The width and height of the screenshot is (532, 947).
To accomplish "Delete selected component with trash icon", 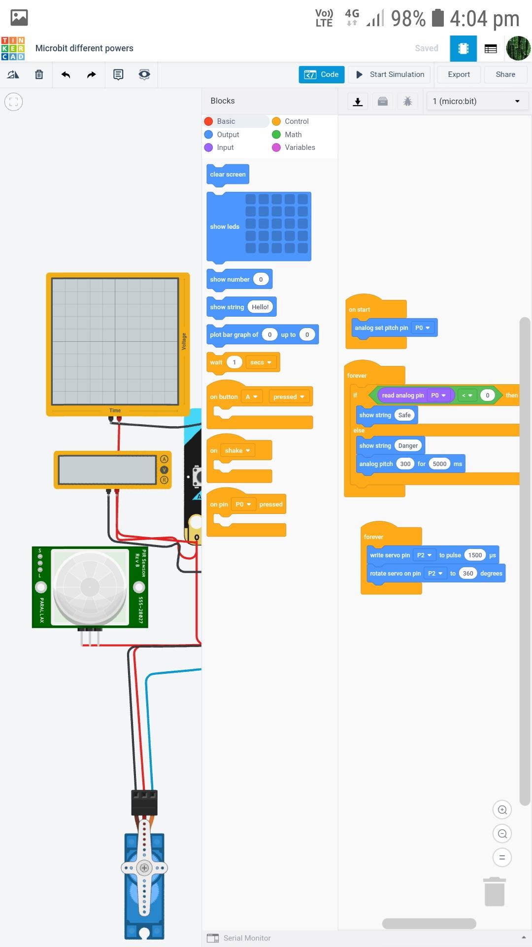I will pyautogui.click(x=39, y=74).
